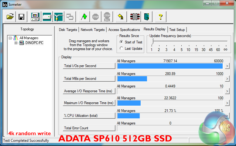The height and width of the screenshot is (146, 236).
Task: Click the Total MBs per Second progress bar
Action: tap(170, 79)
